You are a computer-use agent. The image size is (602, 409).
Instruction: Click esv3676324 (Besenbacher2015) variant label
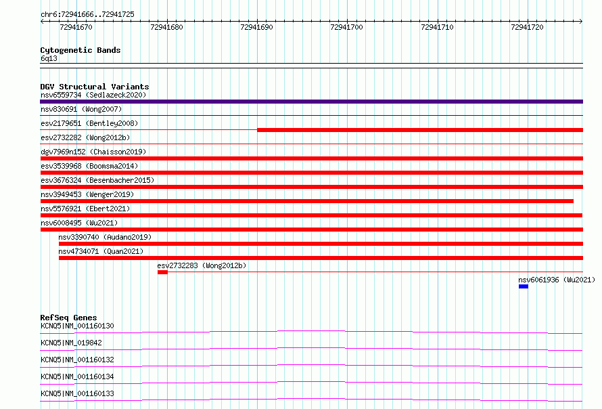(x=97, y=180)
